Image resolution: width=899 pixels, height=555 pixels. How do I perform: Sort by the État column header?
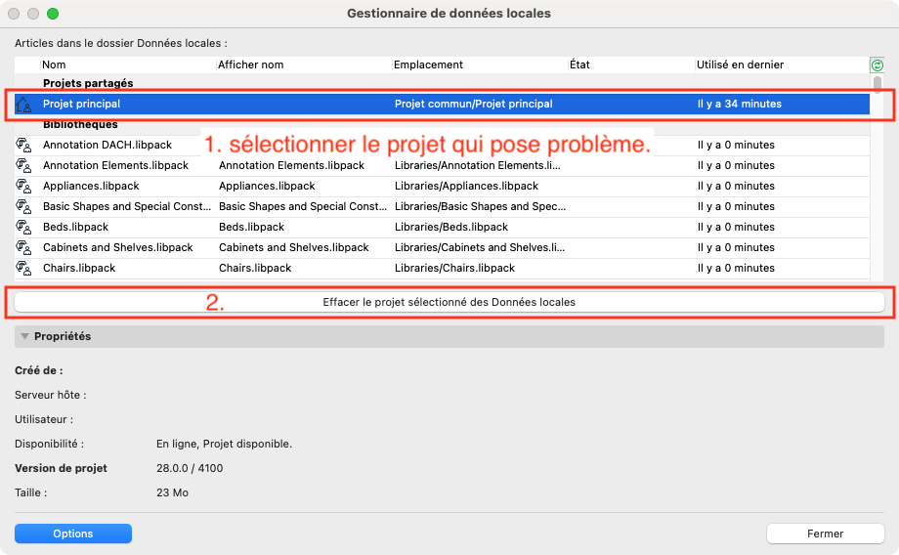coord(579,64)
